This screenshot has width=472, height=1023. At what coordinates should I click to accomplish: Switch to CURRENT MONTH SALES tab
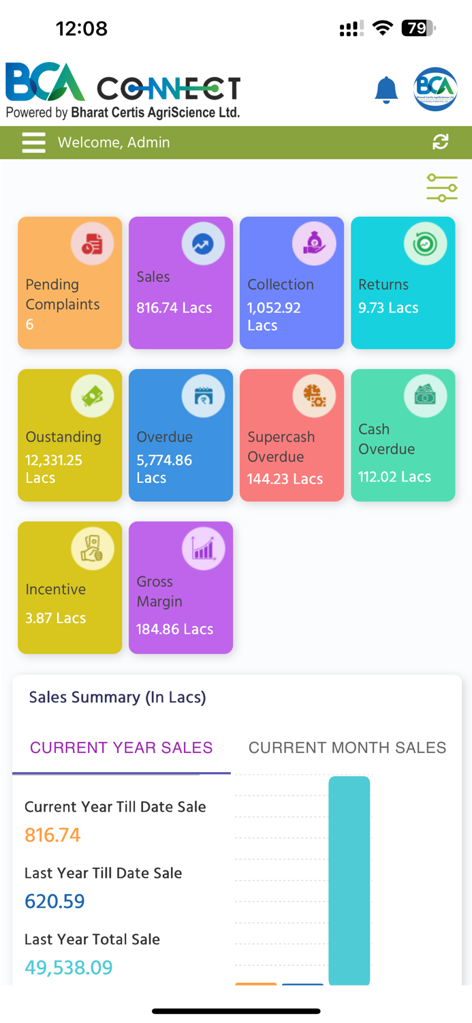347,747
